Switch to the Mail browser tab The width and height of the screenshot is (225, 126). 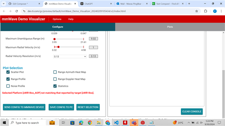click(x=132, y=4)
